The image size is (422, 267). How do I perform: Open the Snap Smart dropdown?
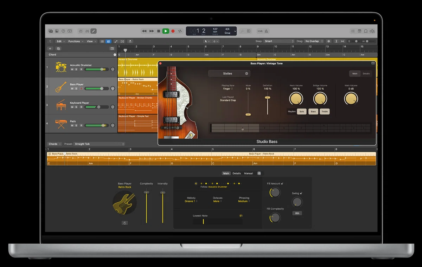coord(279,41)
